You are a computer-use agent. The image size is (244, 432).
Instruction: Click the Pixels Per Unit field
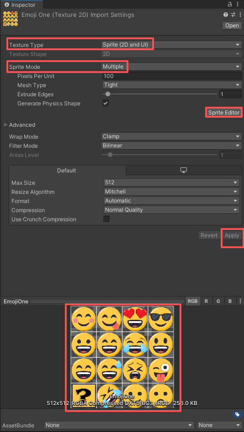172,76
